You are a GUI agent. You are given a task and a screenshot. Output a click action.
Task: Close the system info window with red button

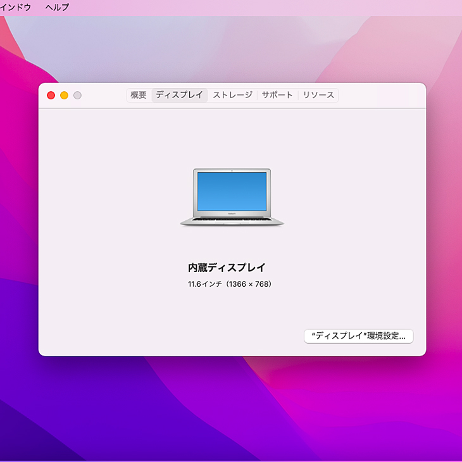pyautogui.click(x=51, y=96)
